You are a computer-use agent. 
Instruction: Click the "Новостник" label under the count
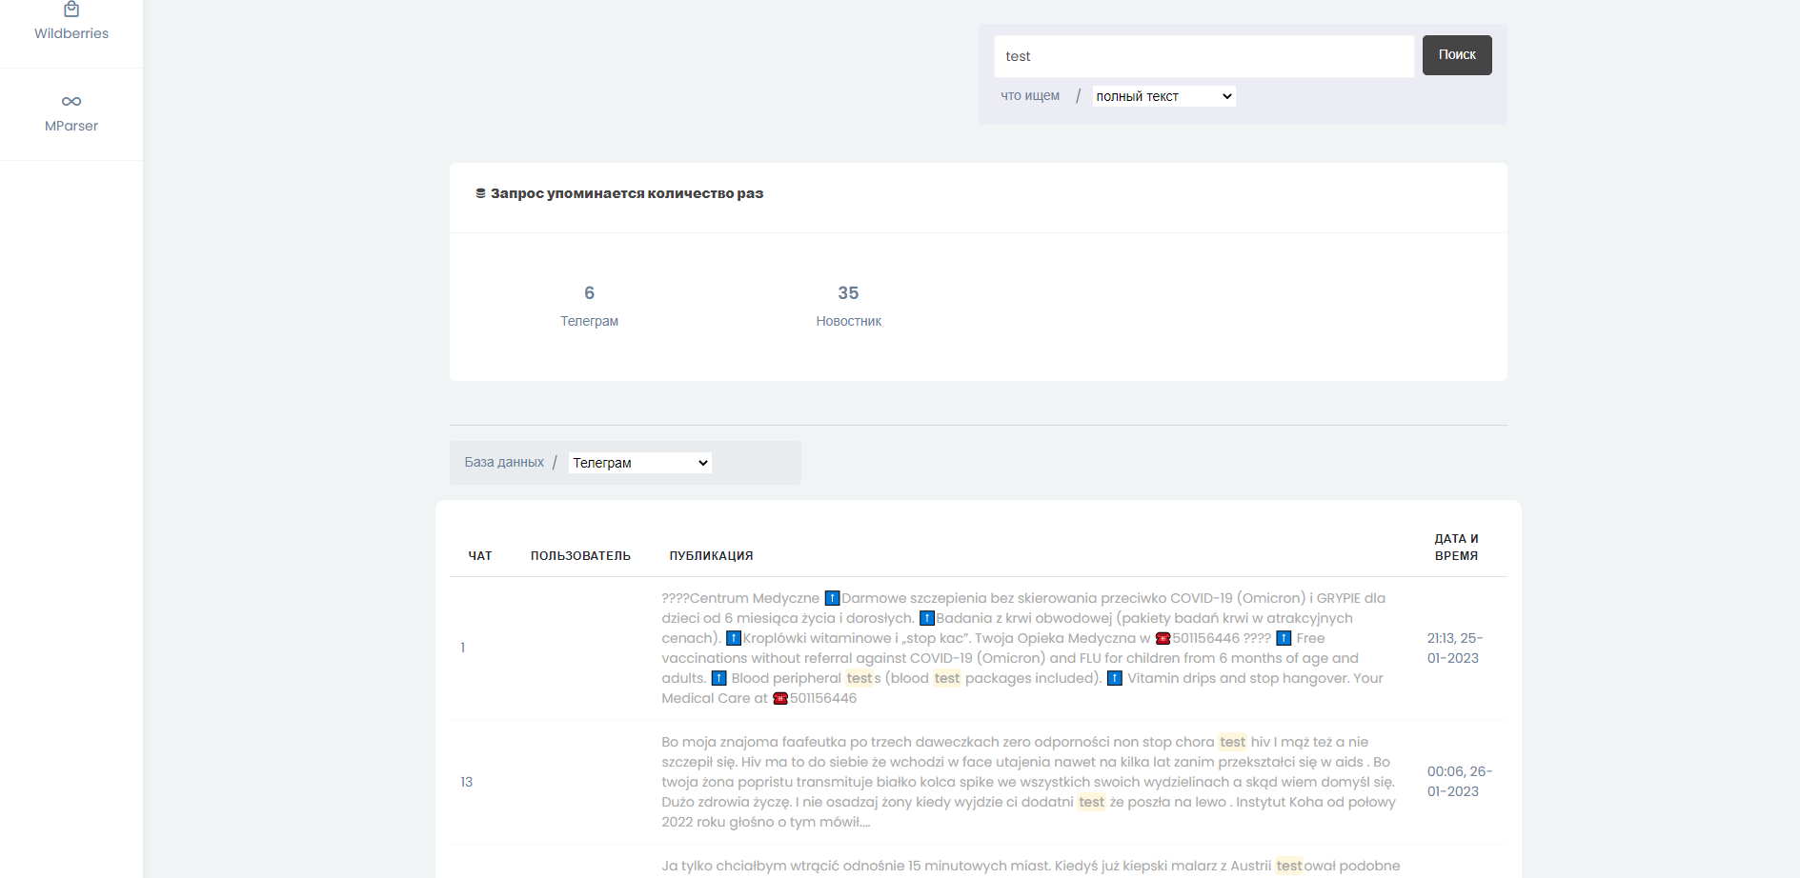tap(848, 322)
